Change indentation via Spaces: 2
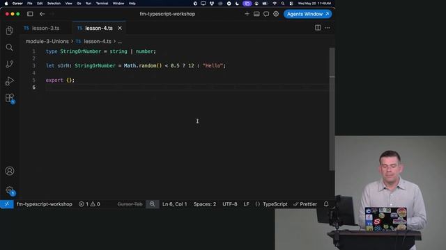This screenshot has width=446, height=250. [205, 204]
